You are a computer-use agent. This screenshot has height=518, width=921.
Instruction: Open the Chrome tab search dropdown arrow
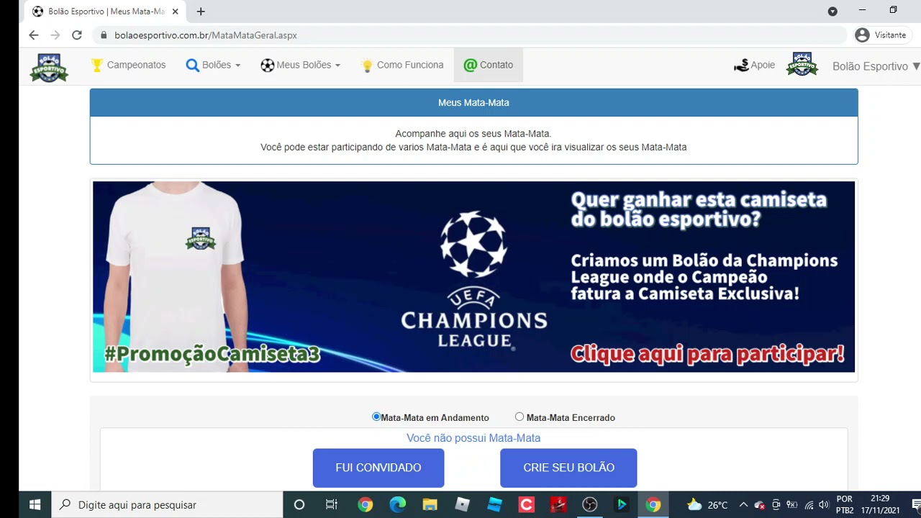pos(832,12)
